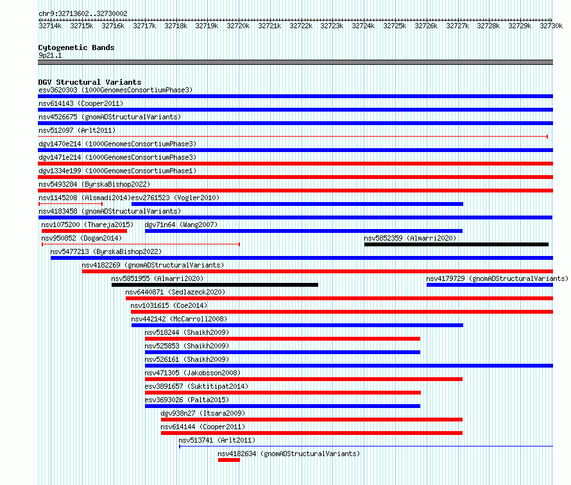Click the 32728k ruler tick label
This screenshot has height=485, width=571.
tap(488, 26)
